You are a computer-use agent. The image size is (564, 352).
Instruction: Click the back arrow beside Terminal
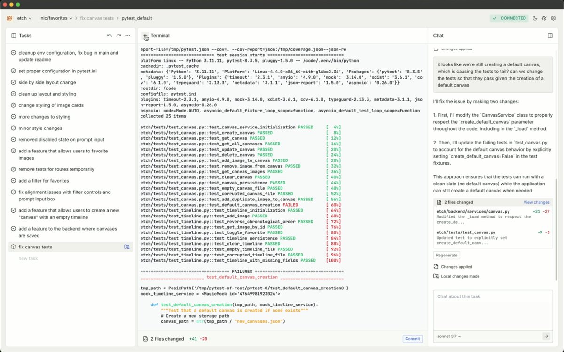click(x=146, y=36)
